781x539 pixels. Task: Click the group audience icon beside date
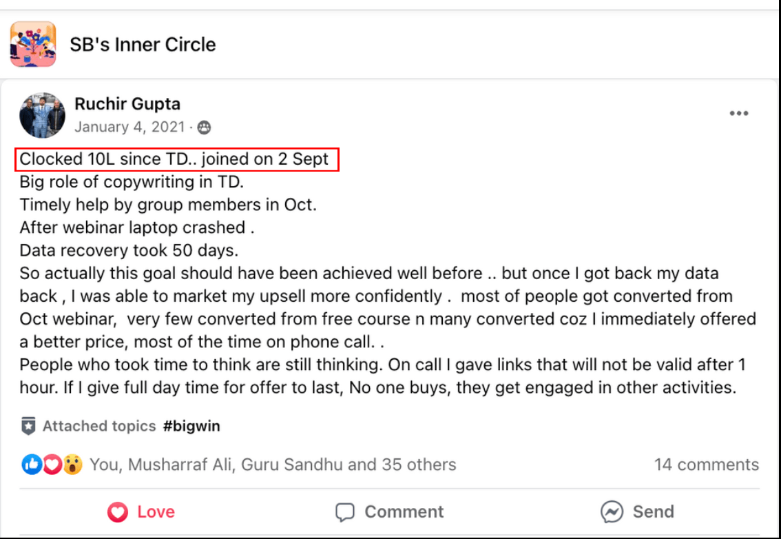tap(204, 128)
